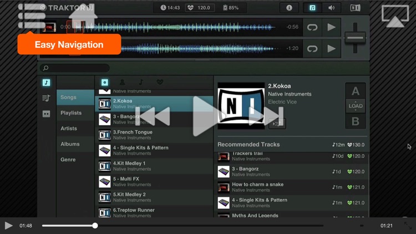This screenshot has height=234, width=416.
Task: Toggle fullscreen with the arrows icon
Action: tap(408, 226)
